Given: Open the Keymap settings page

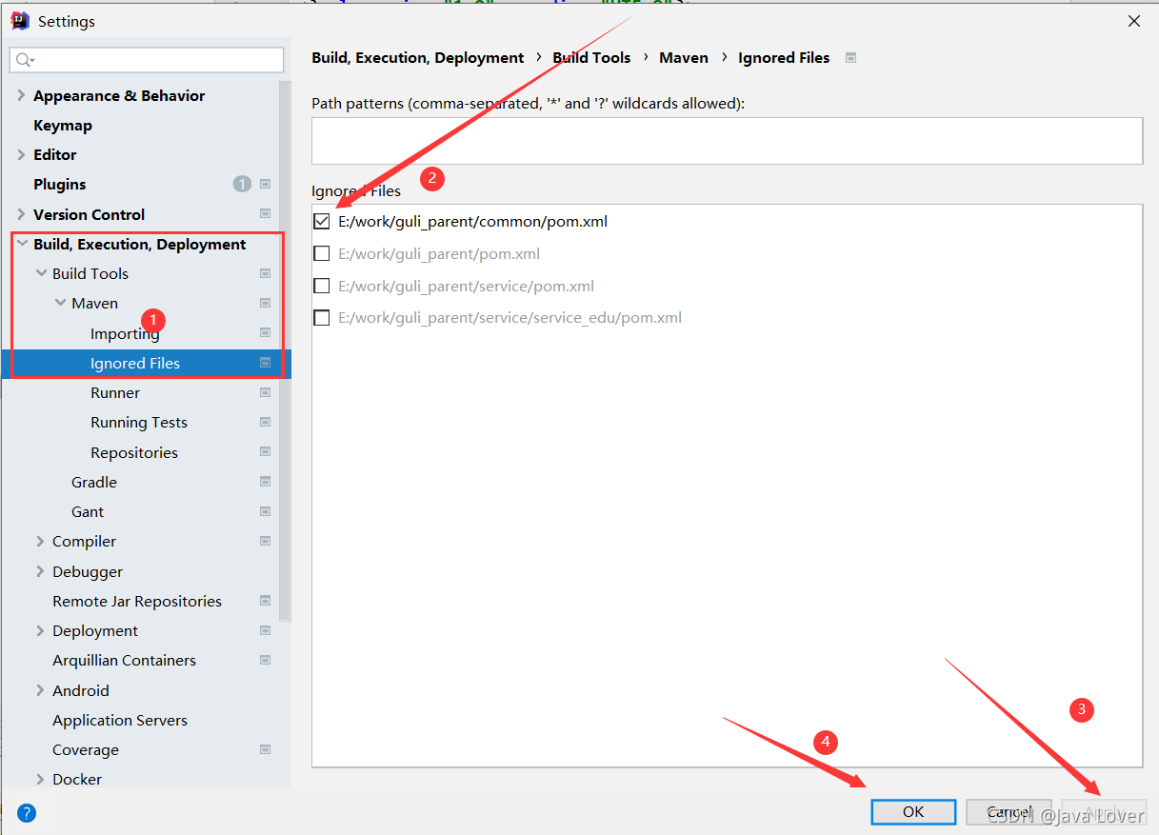Looking at the screenshot, I should coord(63,125).
